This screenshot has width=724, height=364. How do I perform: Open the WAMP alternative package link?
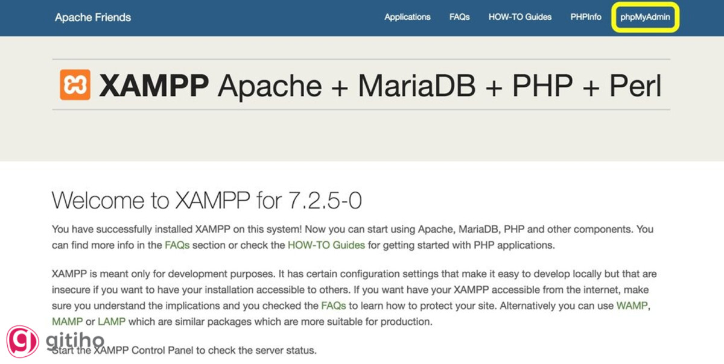tap(631, 306)
